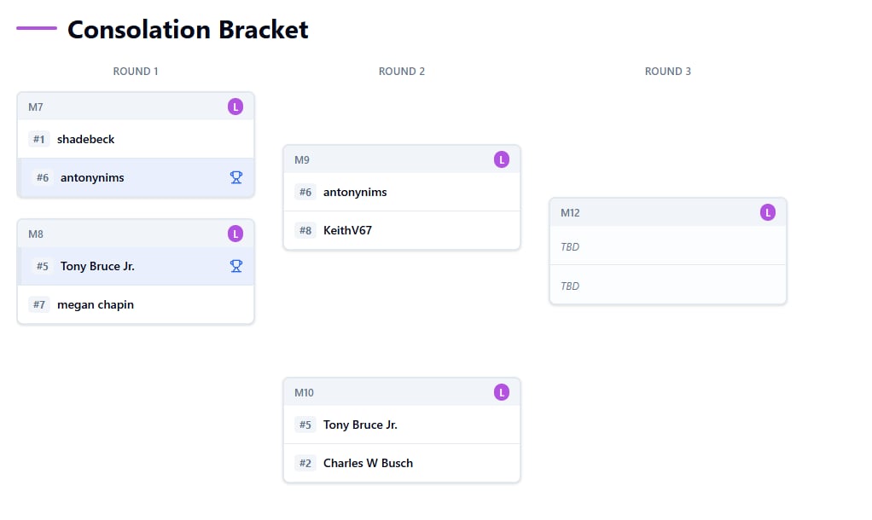Click the Consolation Bracket heading
Image resolution: width=872 pixels, height=520 pixels.
tap(188, 30)
